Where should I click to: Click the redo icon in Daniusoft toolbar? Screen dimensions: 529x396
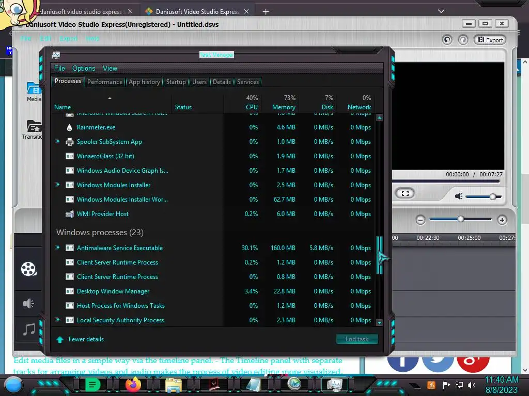[463, 40]
